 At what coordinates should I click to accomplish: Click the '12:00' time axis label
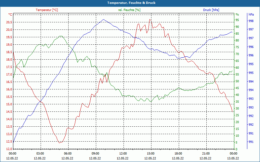point(123,153)
